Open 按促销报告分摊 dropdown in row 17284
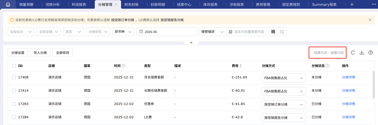 284,118
